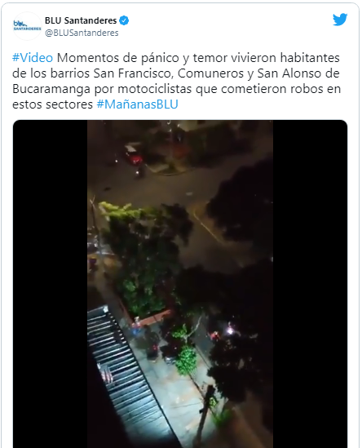Open the BLU Santanderes profile avatar
Viewport: 362px width, 448px height.
[x=28, y=26]
